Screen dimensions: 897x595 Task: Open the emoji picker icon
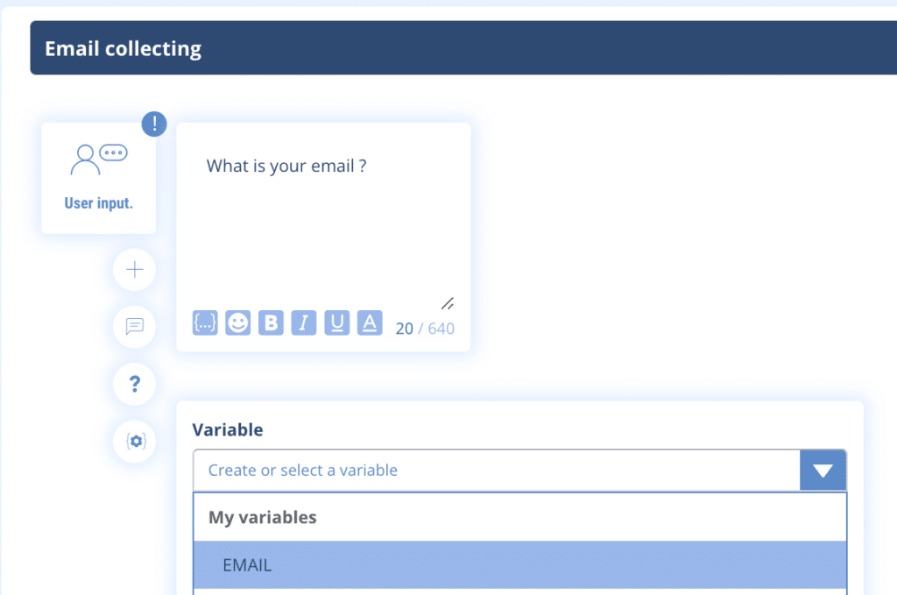(237, 322)
